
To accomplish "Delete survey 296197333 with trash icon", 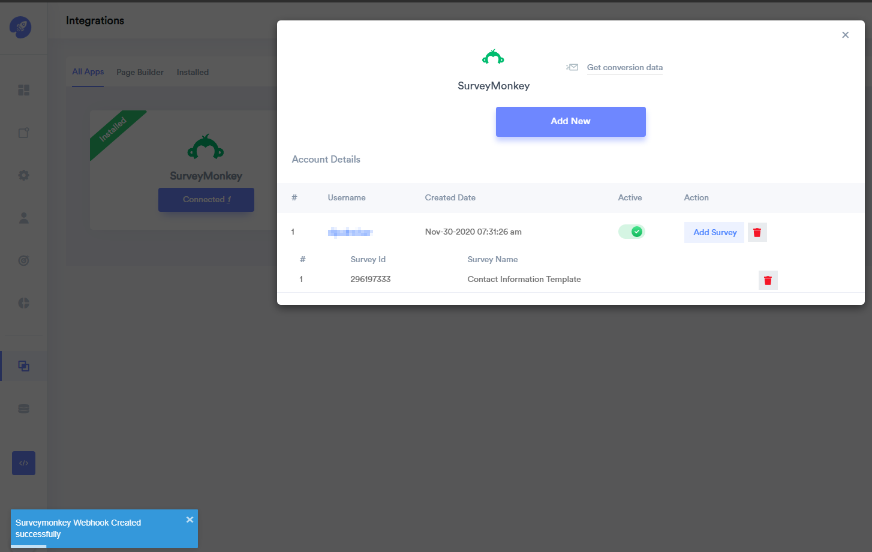I will (768, 280).
